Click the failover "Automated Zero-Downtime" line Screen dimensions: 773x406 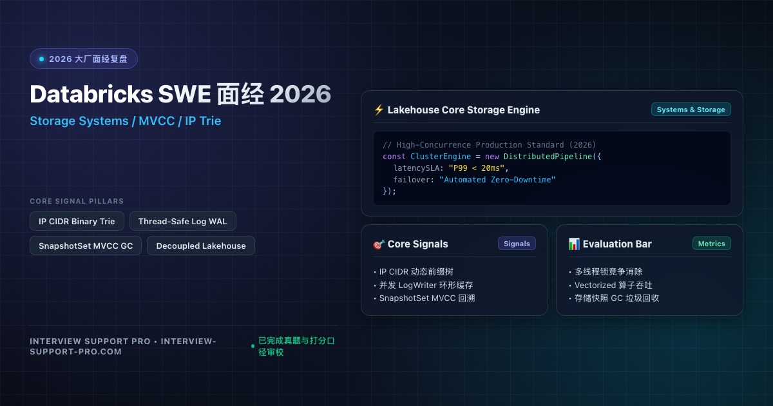(474, 180)
